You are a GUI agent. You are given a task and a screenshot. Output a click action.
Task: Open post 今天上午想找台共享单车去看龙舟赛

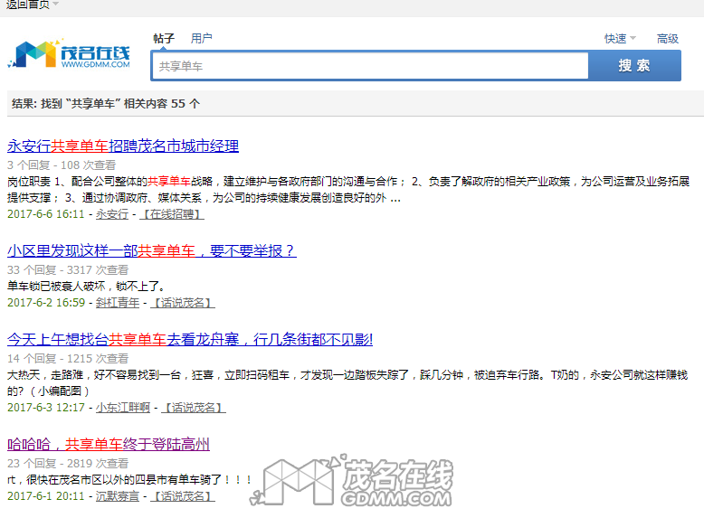point(190,340)
